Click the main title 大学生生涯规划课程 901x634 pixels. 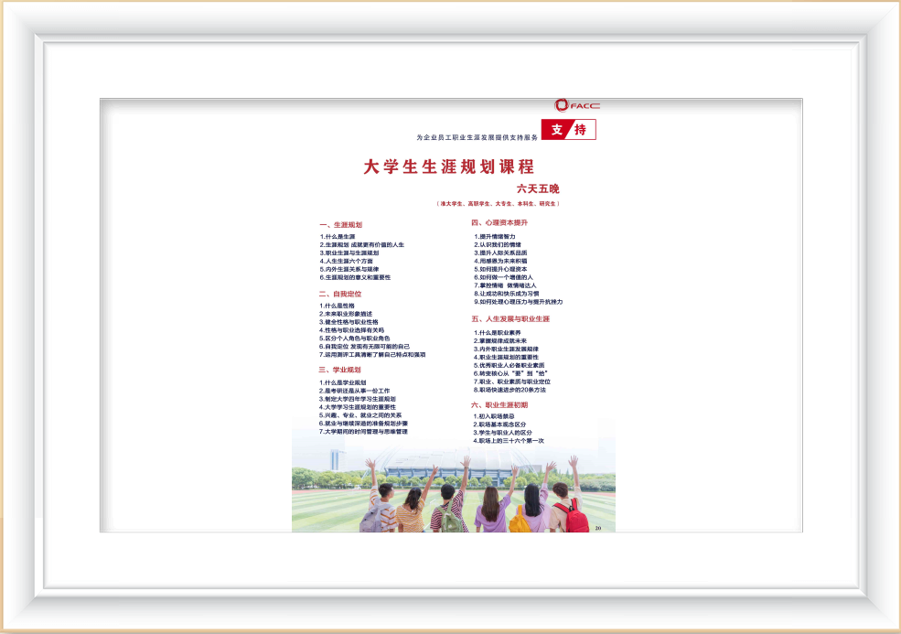[448, 167]
